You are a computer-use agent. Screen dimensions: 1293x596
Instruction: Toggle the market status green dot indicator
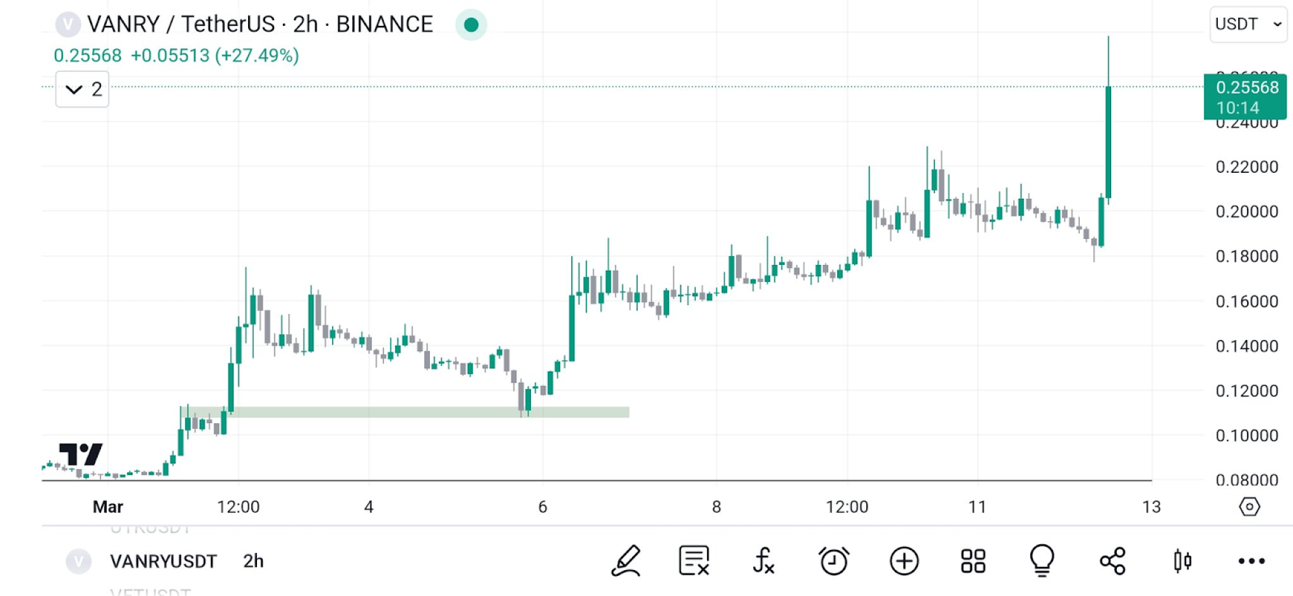click(470, 25)
